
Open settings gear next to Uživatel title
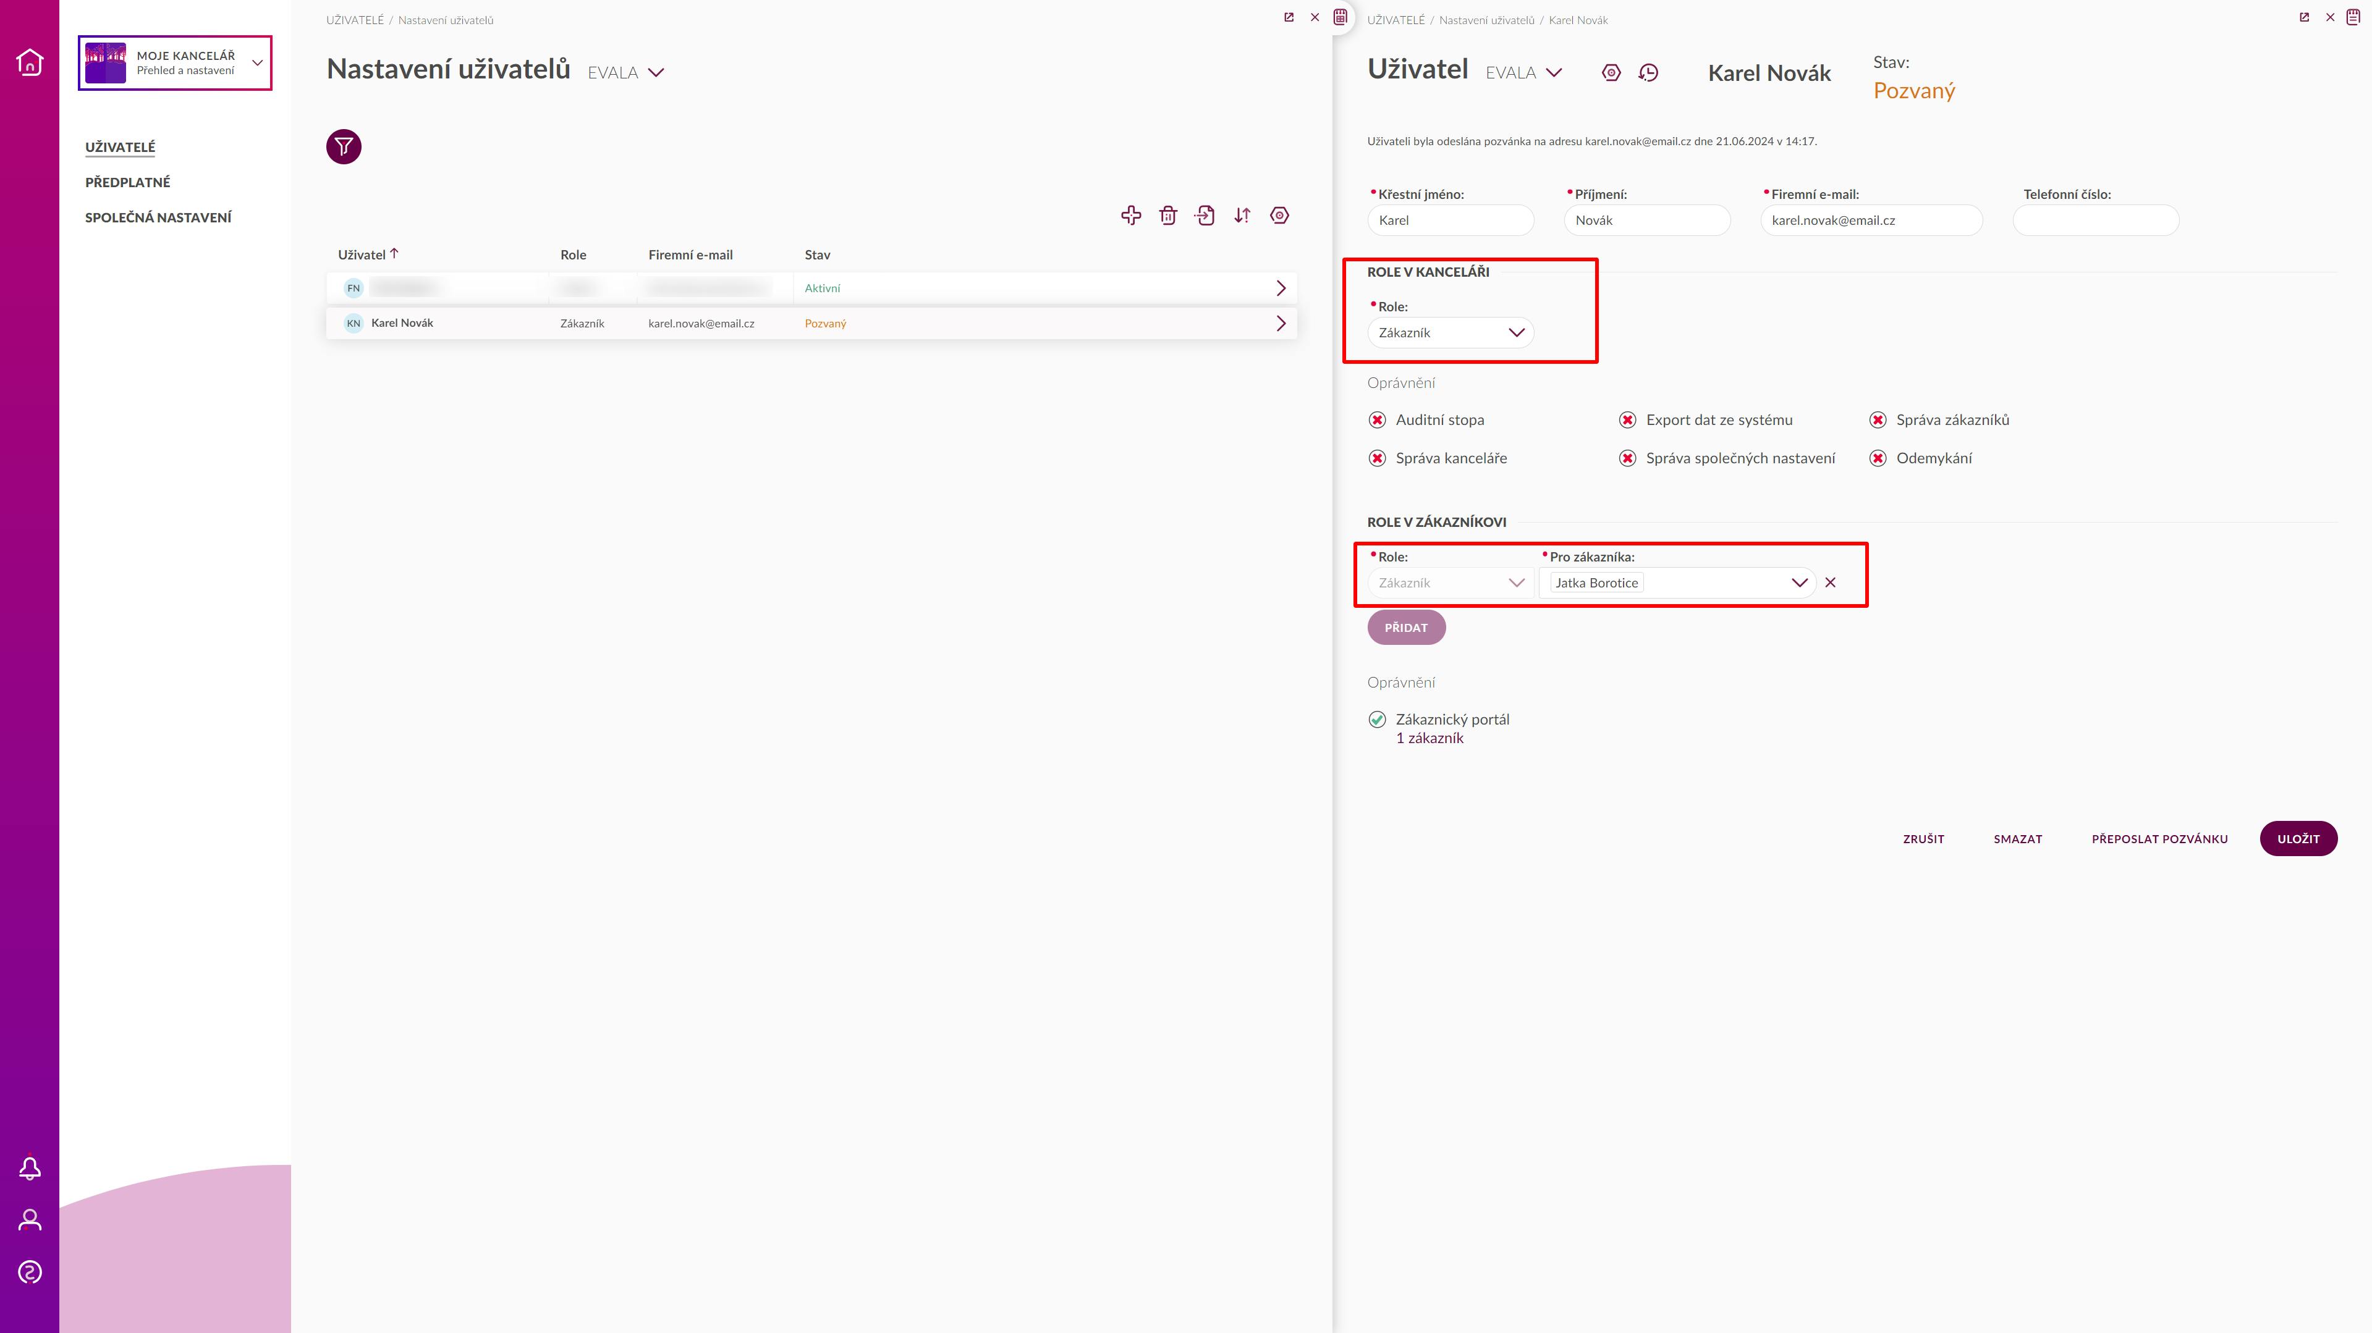[1611, 73]
